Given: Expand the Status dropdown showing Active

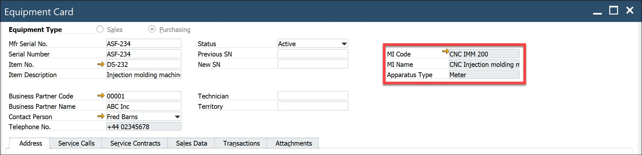Looking at the screenshot, I should point(344,44).
